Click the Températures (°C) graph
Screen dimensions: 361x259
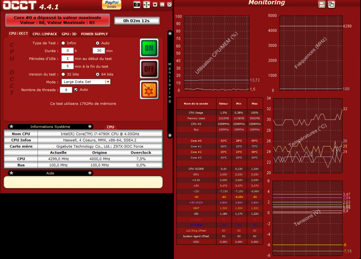click(307, 135)
